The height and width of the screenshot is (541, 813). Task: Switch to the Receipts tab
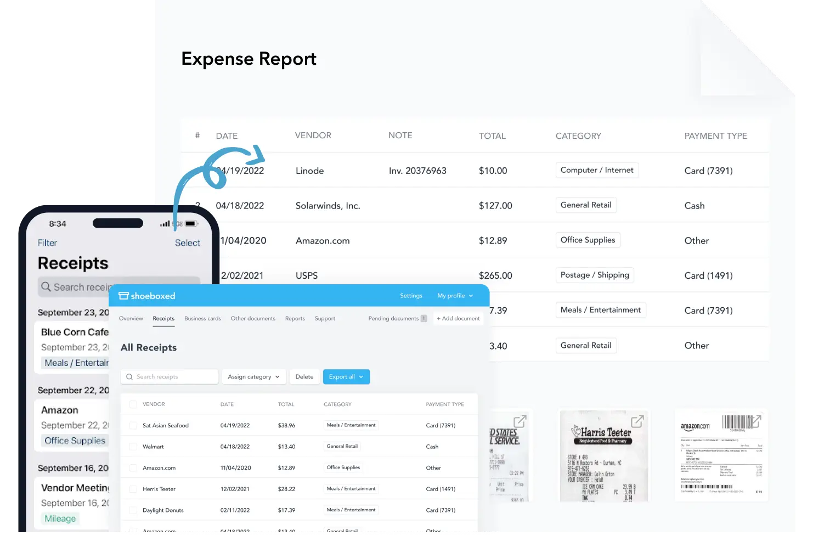pos(163,319)
